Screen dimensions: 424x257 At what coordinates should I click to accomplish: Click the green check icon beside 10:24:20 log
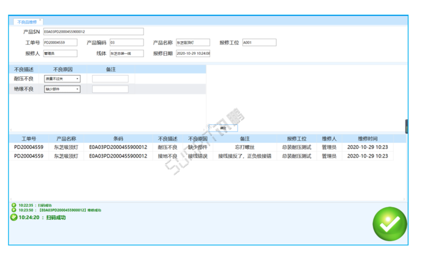pos(14,217)
